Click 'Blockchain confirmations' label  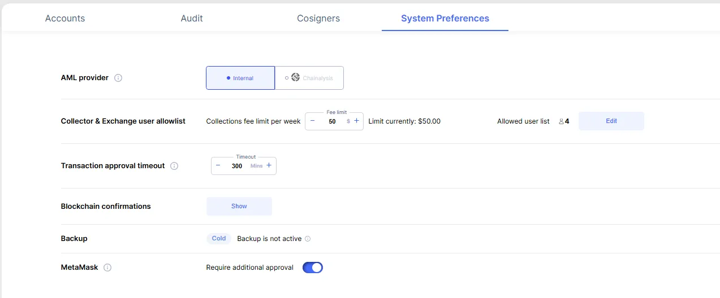pyautogui.click(x=106, y=207)
